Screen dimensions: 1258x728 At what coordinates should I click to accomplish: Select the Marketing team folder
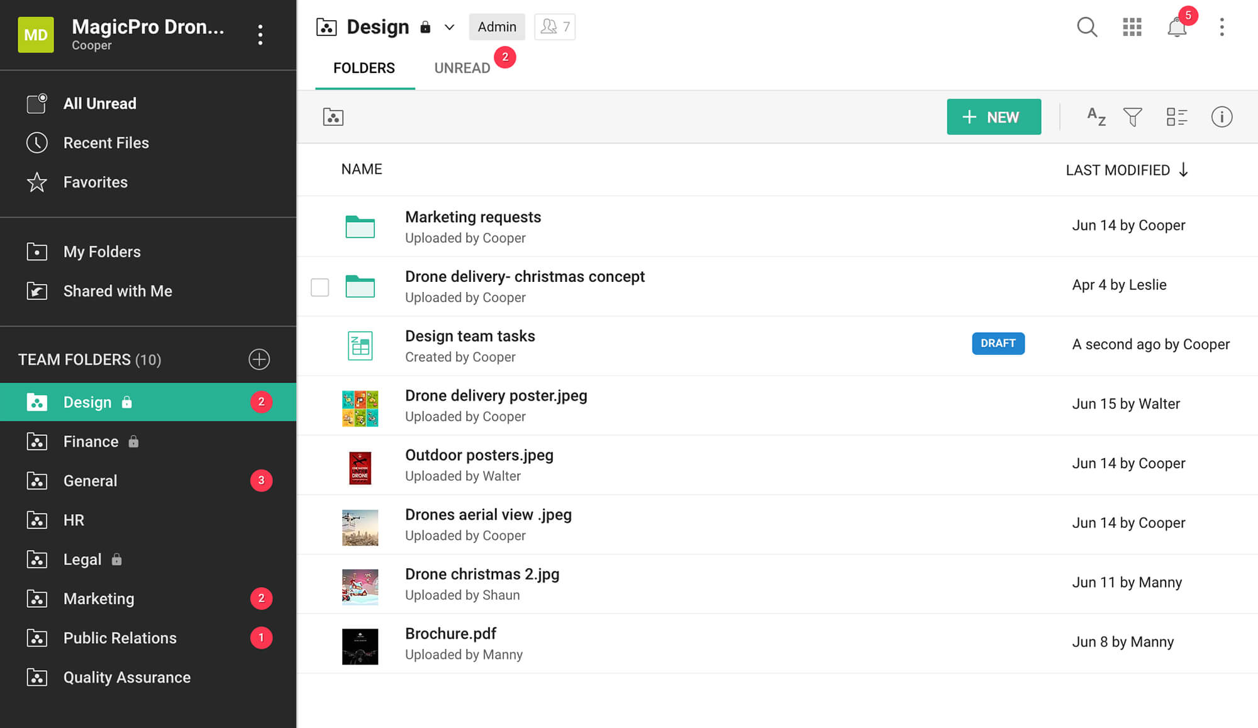[99, 598]
